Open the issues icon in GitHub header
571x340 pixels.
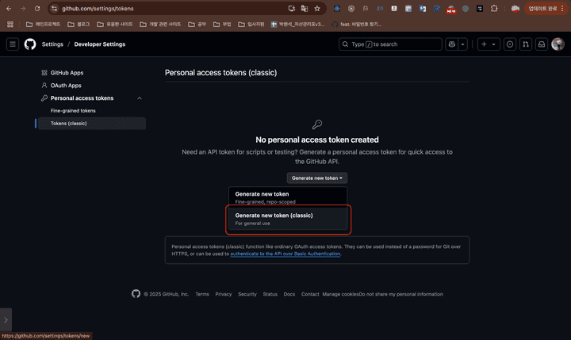click(x=510, y=44)
